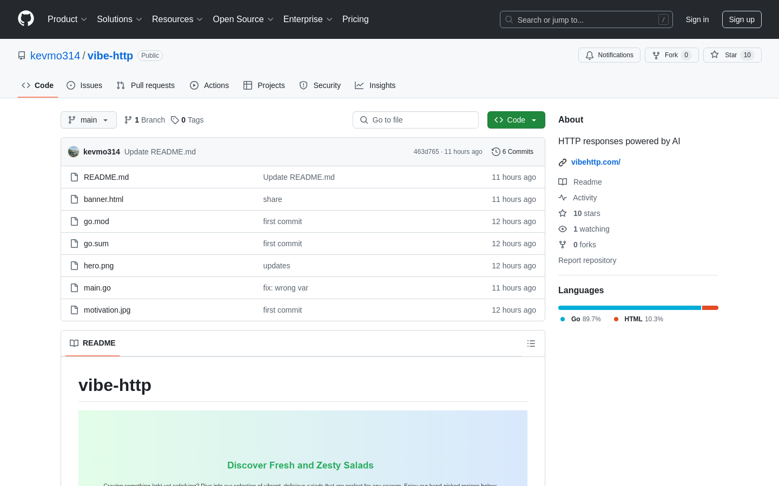Click the star icon in Star button

715,55
